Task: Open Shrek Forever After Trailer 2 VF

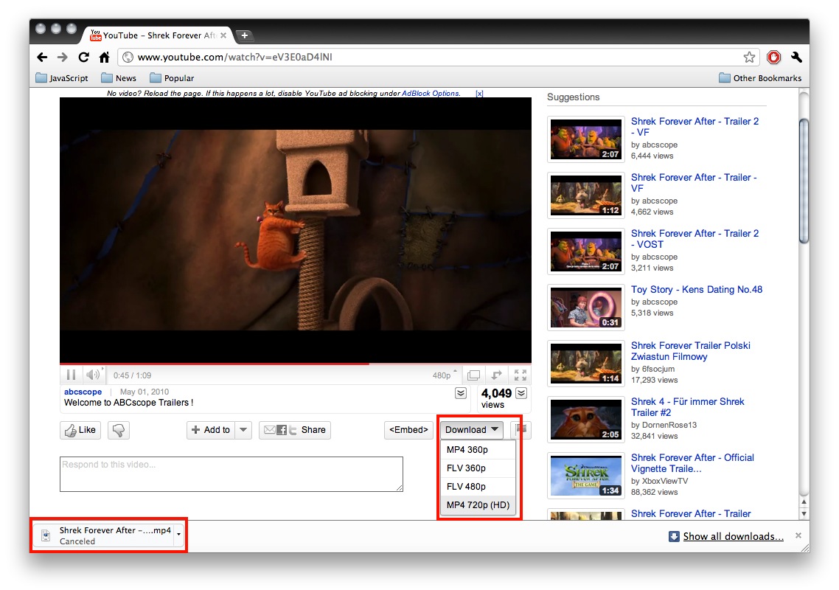Action: [694, 127]
